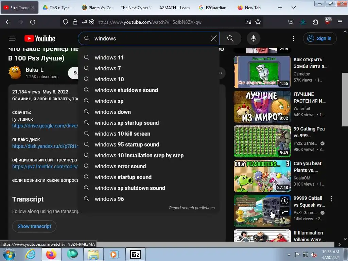Viewport: 348px width, 261px height.
Task: Submit the search with the magnifier button
Action: pos(230,38)
